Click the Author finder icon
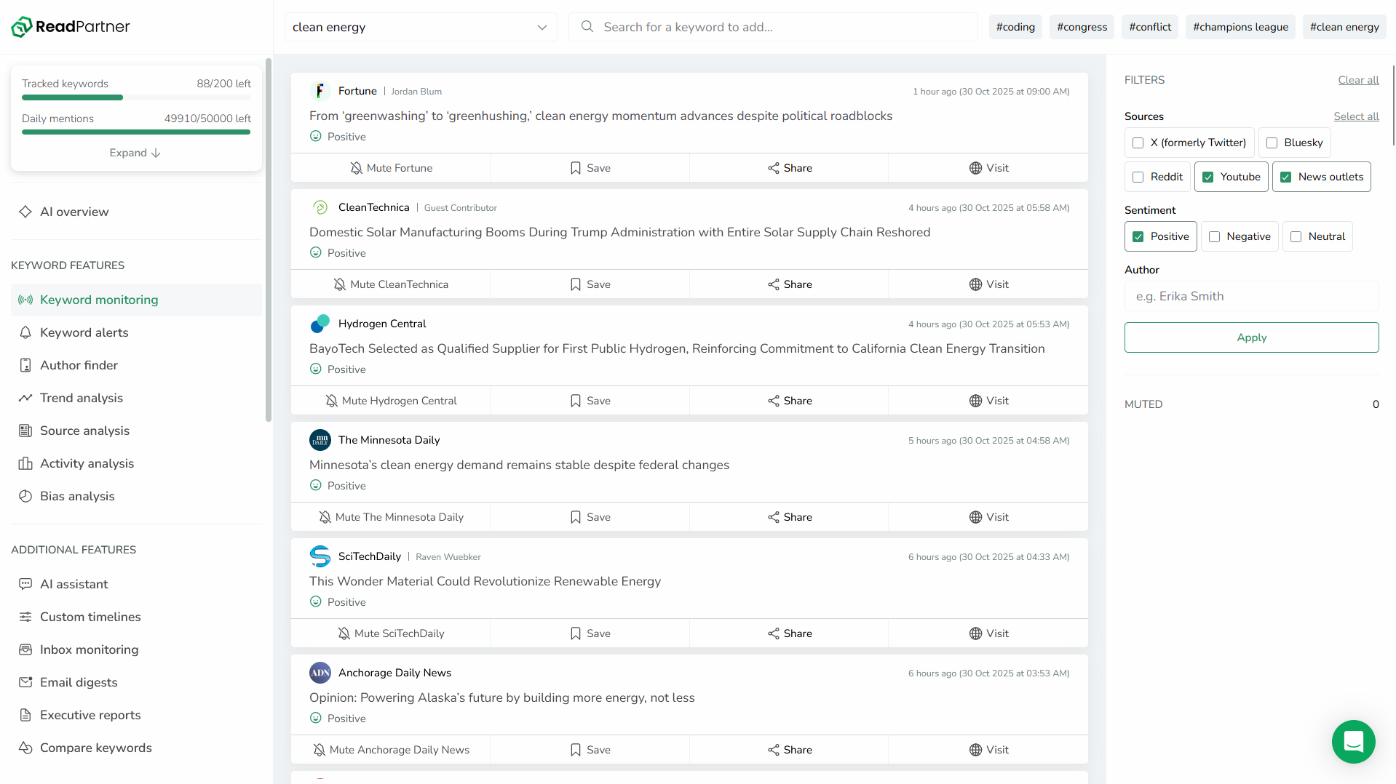The image size is (1396, 784). pos(25,365)
